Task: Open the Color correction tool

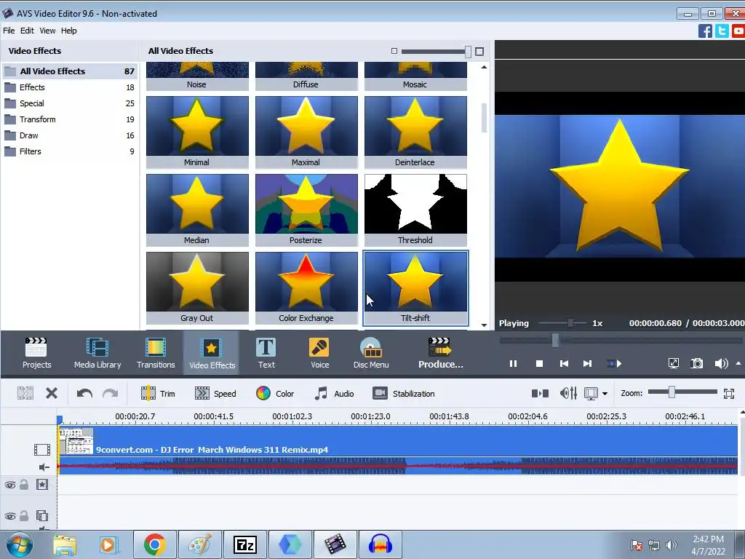Action: point(275,394)
